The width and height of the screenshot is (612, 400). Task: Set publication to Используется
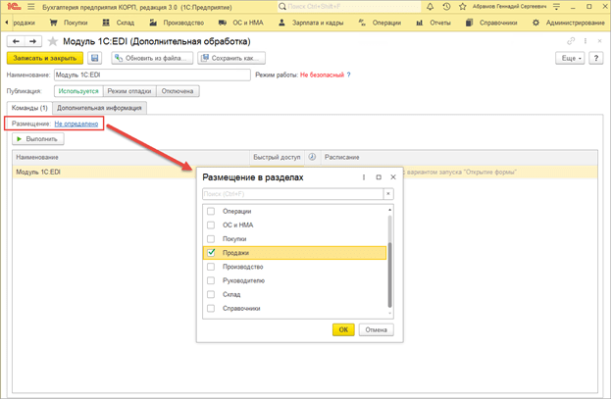pos(78,91)
